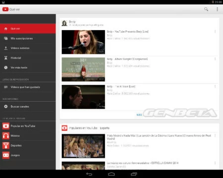Open the Vídeos subidos menu entry
This screenshot has height=178, width=223.
[28, 48]
